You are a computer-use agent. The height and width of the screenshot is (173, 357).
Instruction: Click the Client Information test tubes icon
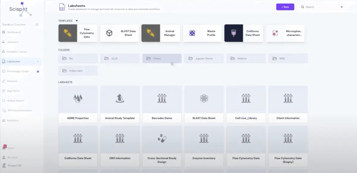[288, 98]
